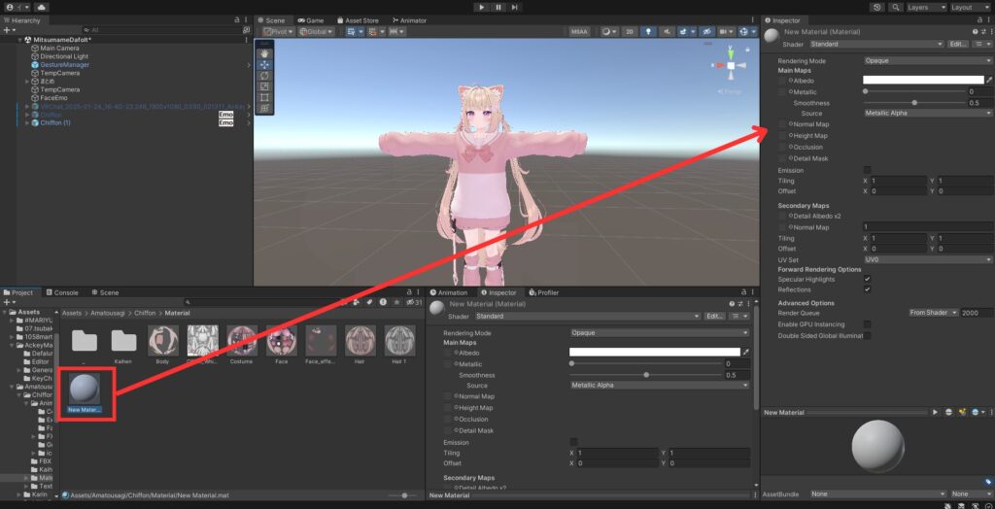995x509 pixels.
Task: Select the Rotate tool in Scene toolbar
Action: point(265,76)
